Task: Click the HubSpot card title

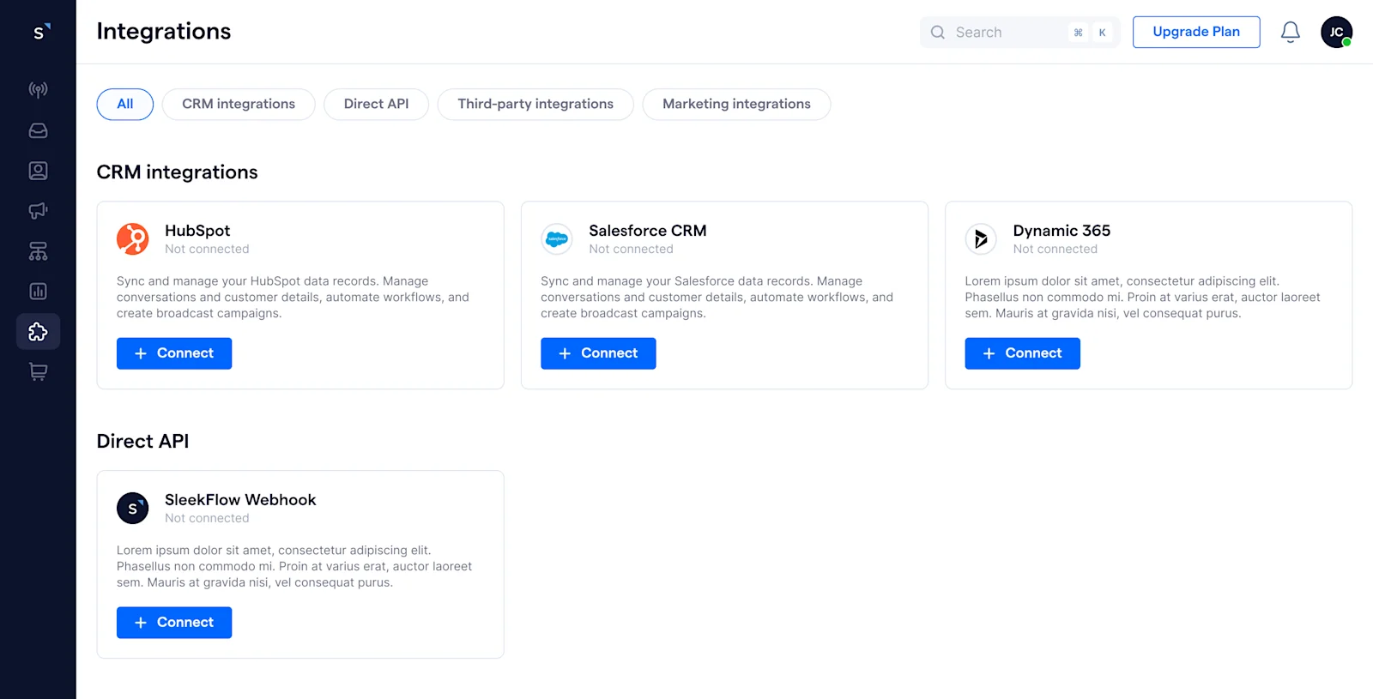Action: [197, 231]
